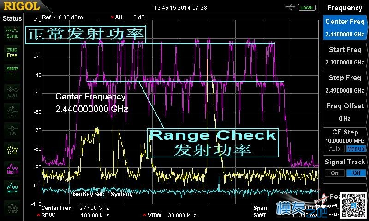
Task: Click the Local mode indicator
Action: coord(307,7)
